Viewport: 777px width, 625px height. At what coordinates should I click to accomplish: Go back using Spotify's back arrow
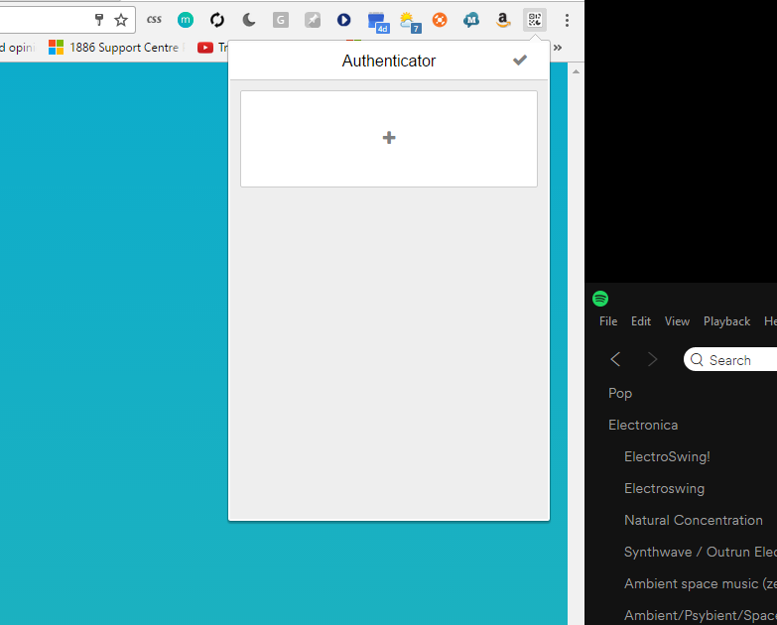[x=615, y=359]
